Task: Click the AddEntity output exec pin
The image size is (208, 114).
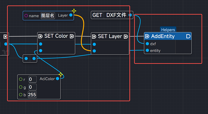Action: (x=188, y=36)
